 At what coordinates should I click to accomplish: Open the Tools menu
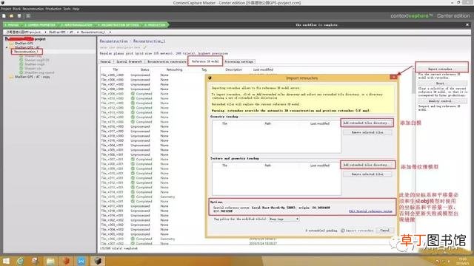[x=67, y=9]
